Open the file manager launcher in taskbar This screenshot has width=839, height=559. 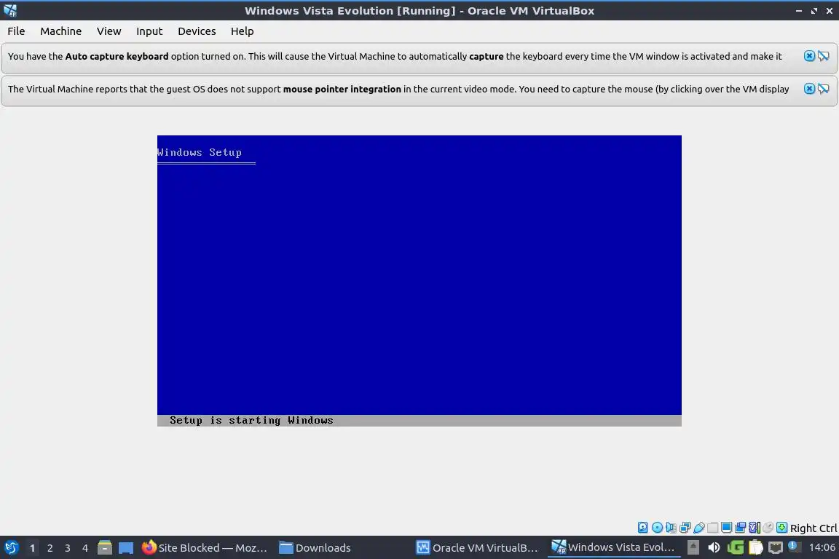[x=105, y=547]
